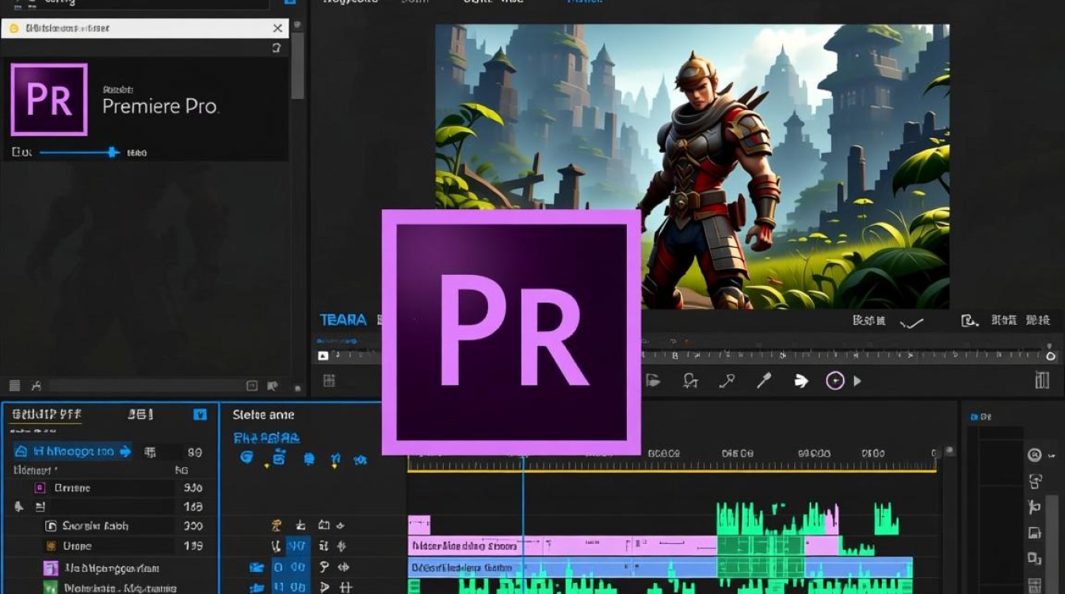Image resolution: width=1065 pixels, height=594 pixels.
Task: Click the razor-like third icon in right tool strip
Action: coord(1034,507)
